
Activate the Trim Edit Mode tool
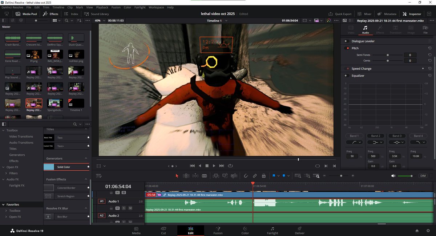click(x=186, y=176)
